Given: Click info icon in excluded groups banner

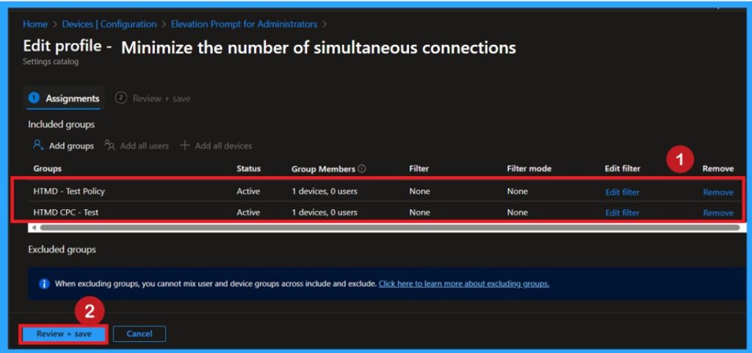Looking at the screenshot, I should [45, 283].
